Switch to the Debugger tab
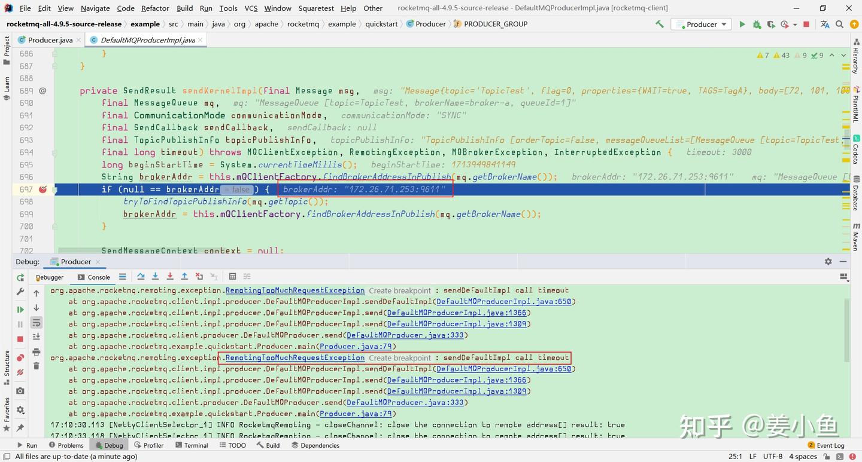 pyautogui.click(x=50, y=277)
